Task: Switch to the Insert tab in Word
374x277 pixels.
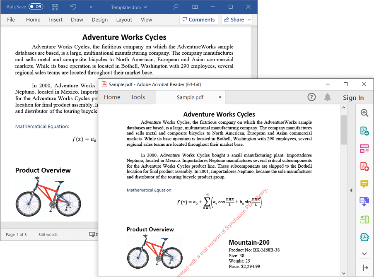Action: click(x=55, y=19)
